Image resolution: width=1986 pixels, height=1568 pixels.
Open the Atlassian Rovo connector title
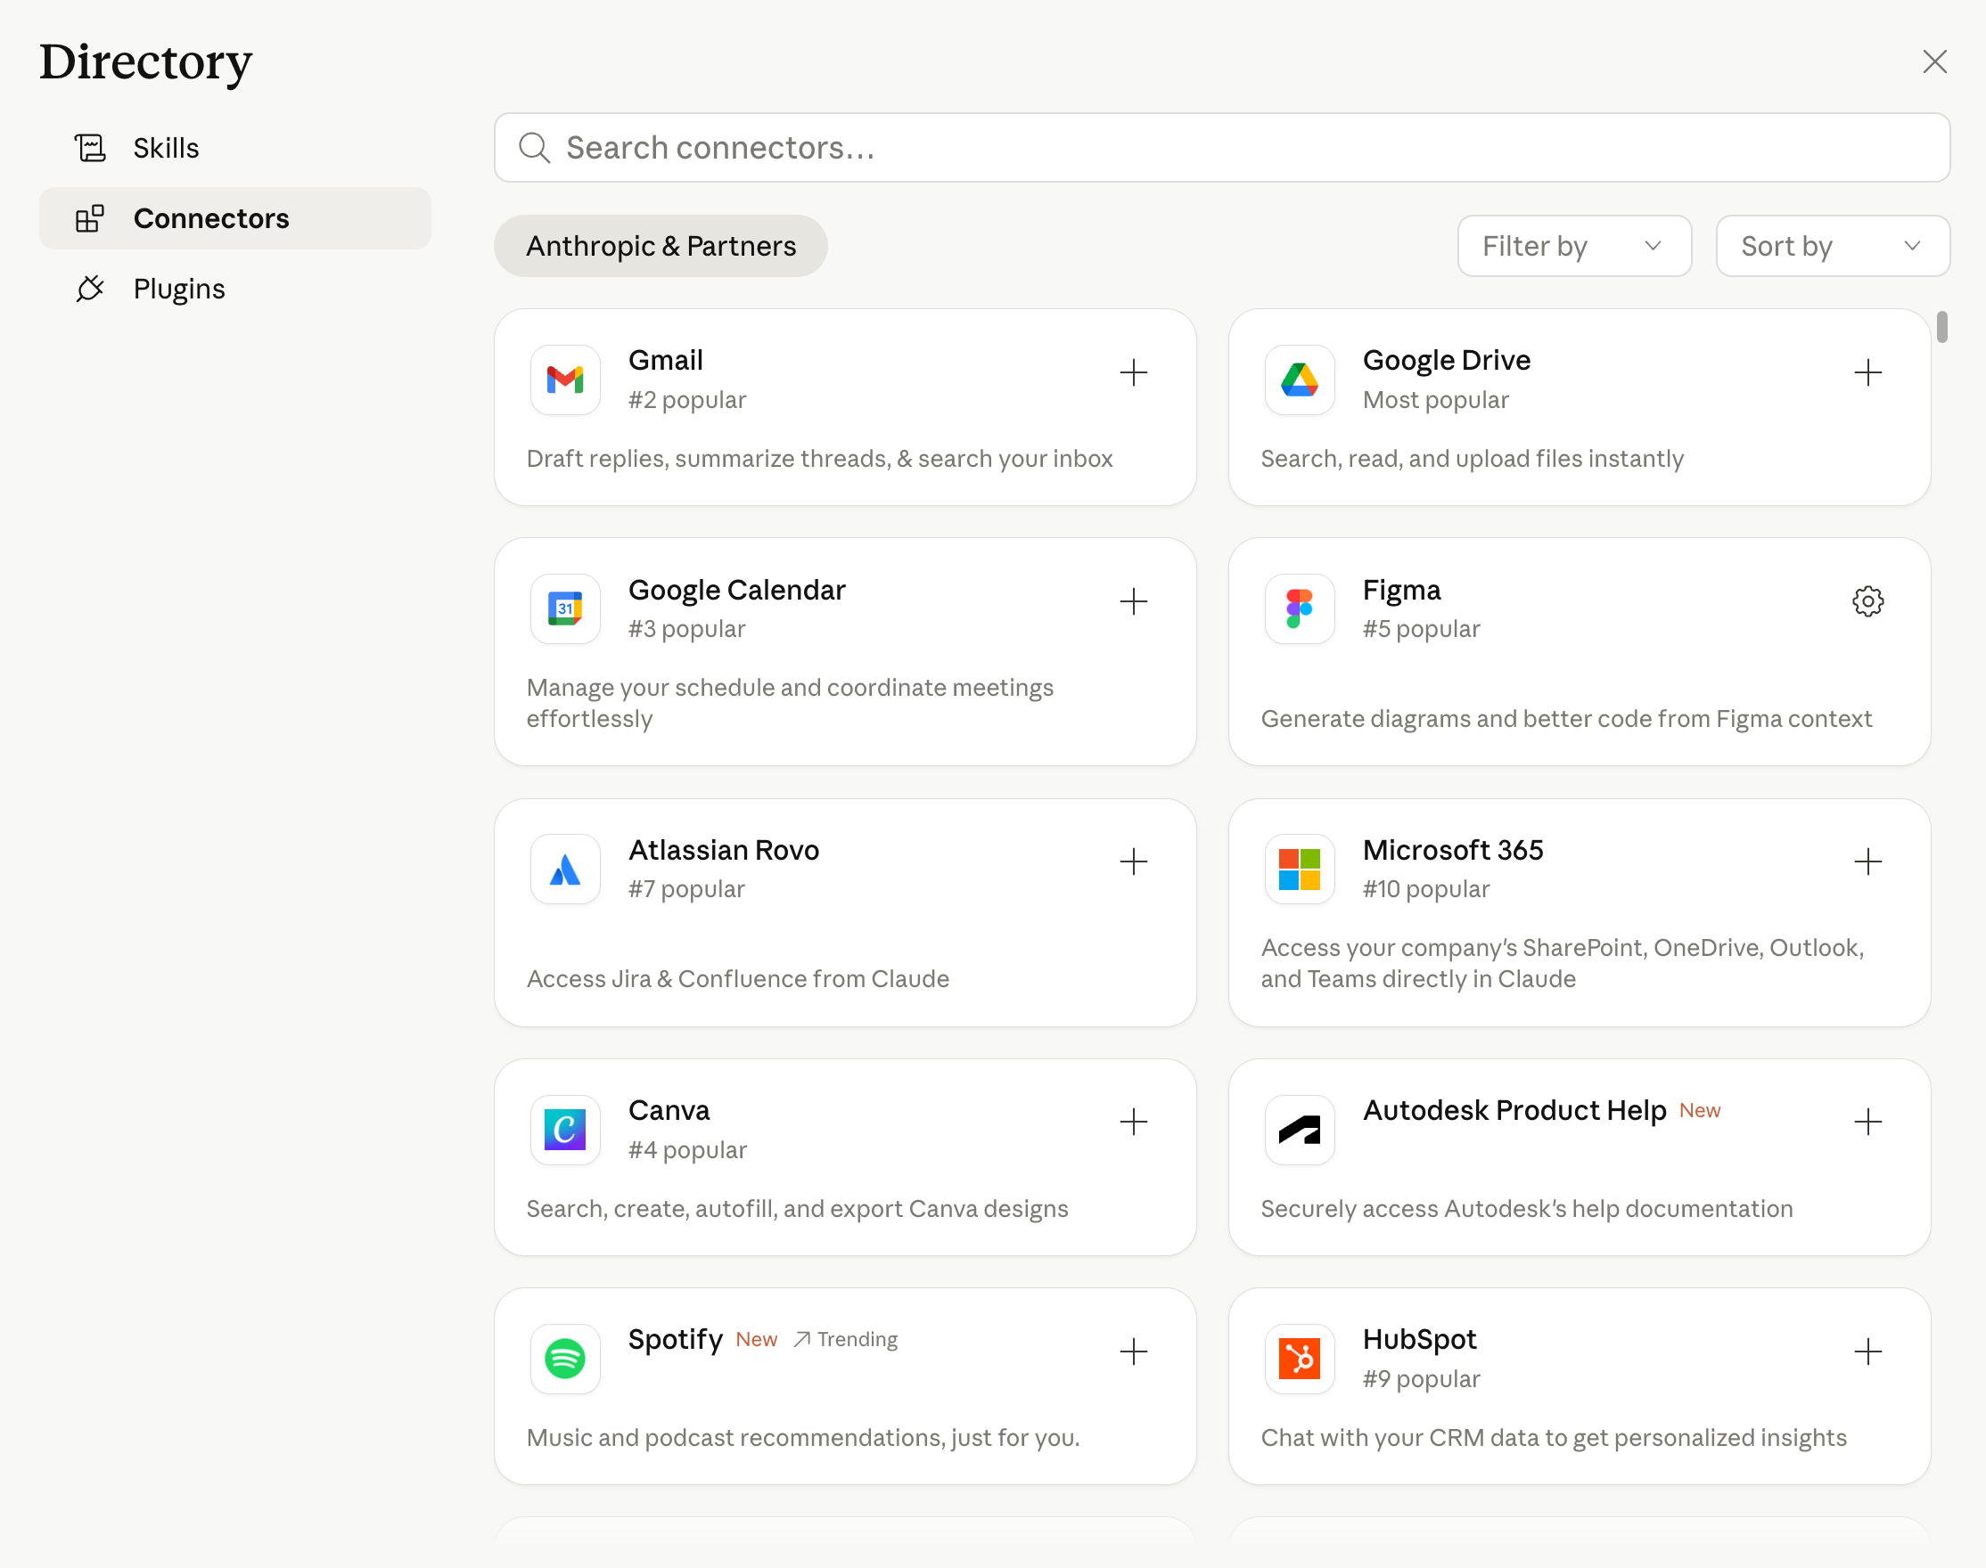723,850
